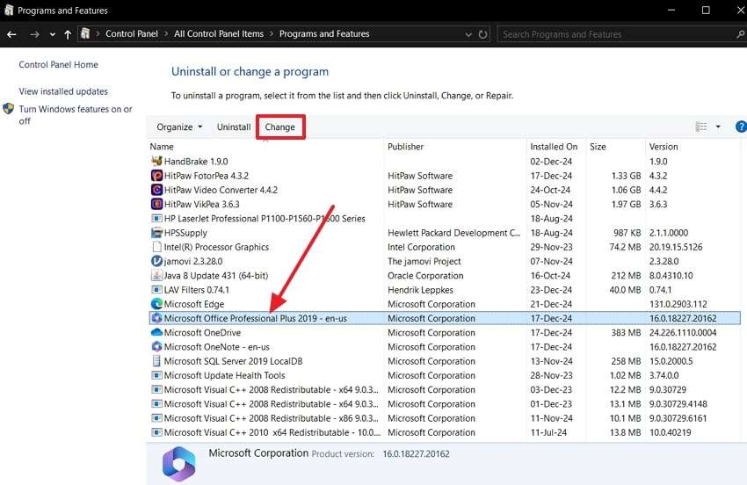Screen dimensions: 747x485
Task: Click the 03-Dec-23 installed date cell
Action: point(551,390)
